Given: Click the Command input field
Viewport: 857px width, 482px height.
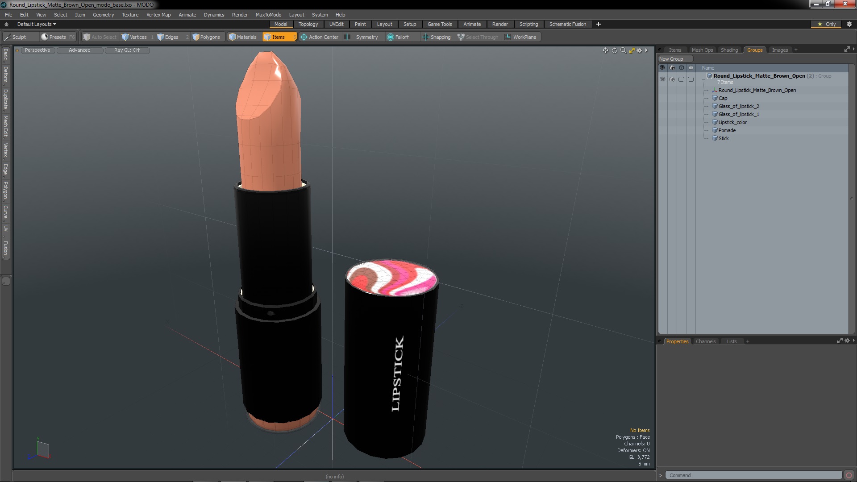Looking at the screenshot, I should 753,475.
